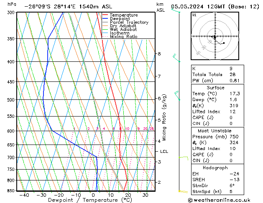263x203 pixels.
Task: Click the 400 hPa pressure label
Action: click(x=12, y=62)
